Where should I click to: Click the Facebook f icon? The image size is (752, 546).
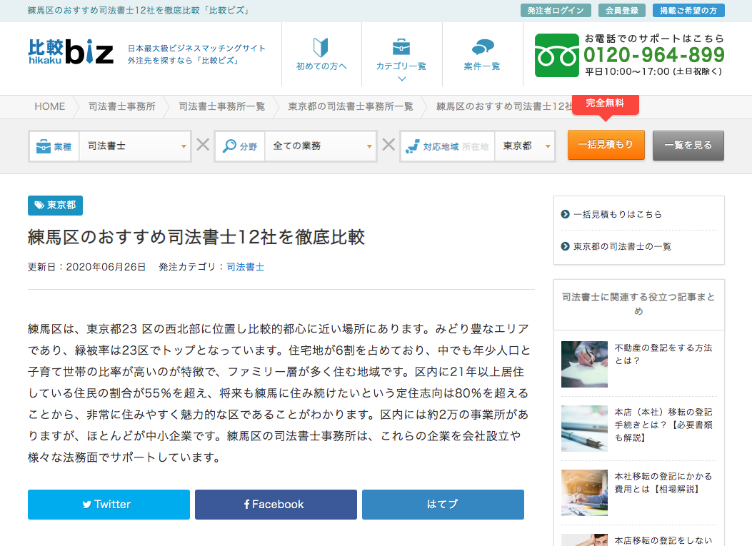[x=246, y=505]
